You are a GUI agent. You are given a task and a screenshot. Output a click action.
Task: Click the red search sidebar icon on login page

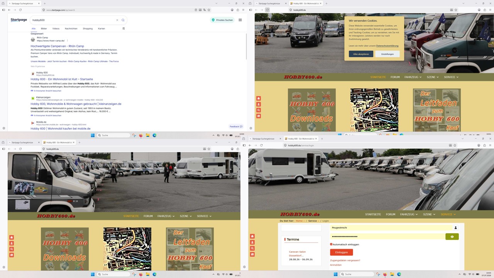pyautogui.click(x=252, y=248)
